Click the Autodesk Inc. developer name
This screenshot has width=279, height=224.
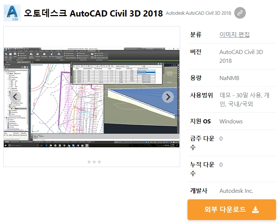(236, 191)
